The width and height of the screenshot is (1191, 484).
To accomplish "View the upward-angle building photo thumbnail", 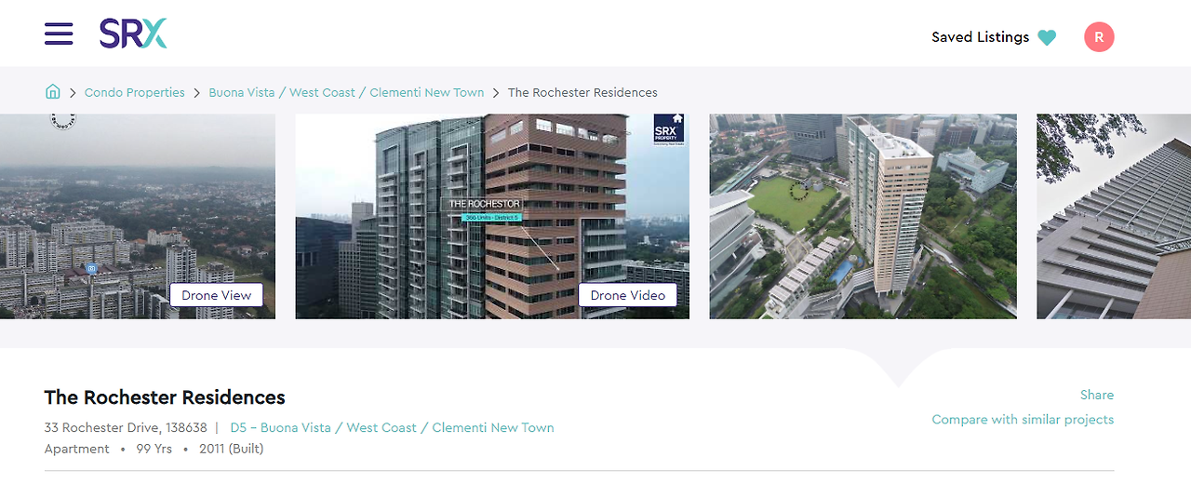I will pos(1114,216).
